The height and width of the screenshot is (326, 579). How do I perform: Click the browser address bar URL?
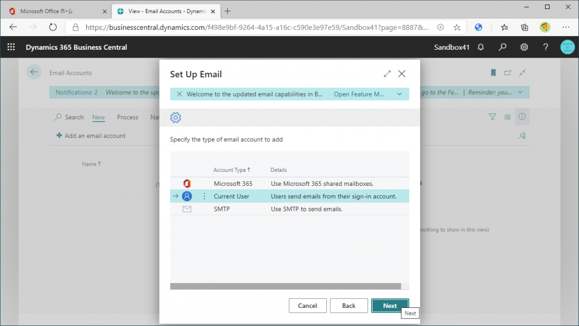(257, 27)
